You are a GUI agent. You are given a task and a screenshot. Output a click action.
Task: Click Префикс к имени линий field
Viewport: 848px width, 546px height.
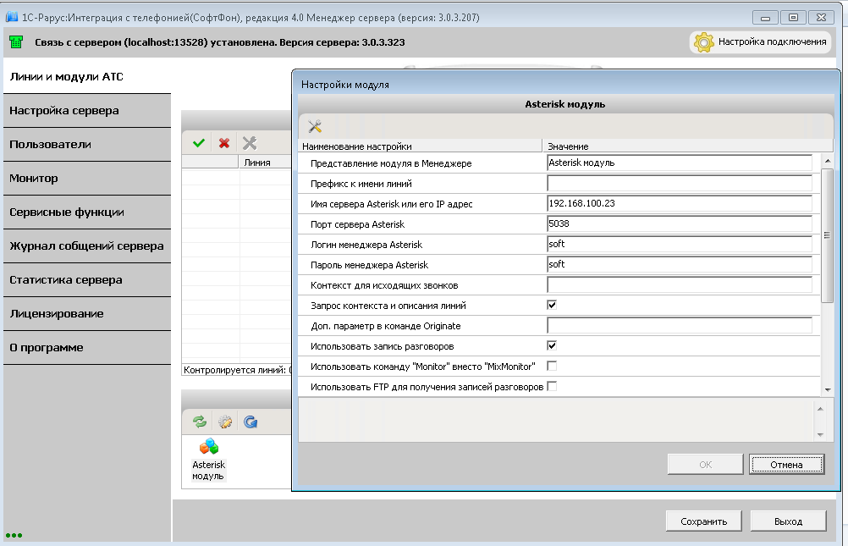coord(680,184)
